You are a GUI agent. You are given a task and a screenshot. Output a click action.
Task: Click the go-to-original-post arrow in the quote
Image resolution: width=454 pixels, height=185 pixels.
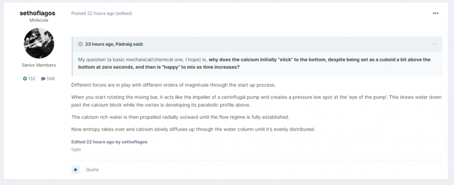(x=434, y=44)
